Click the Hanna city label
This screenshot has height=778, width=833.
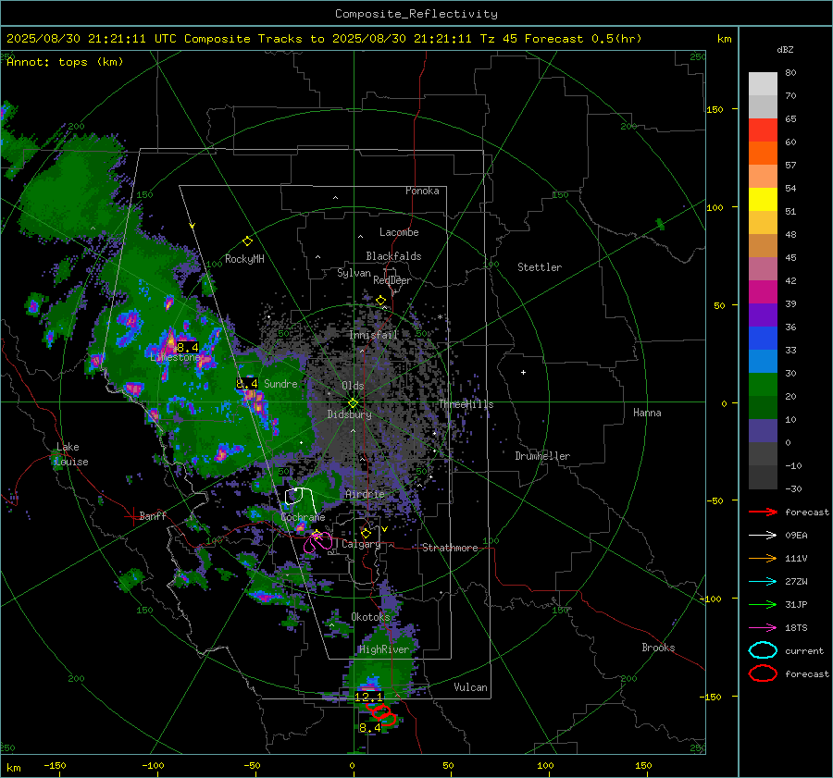coord(647,413)
